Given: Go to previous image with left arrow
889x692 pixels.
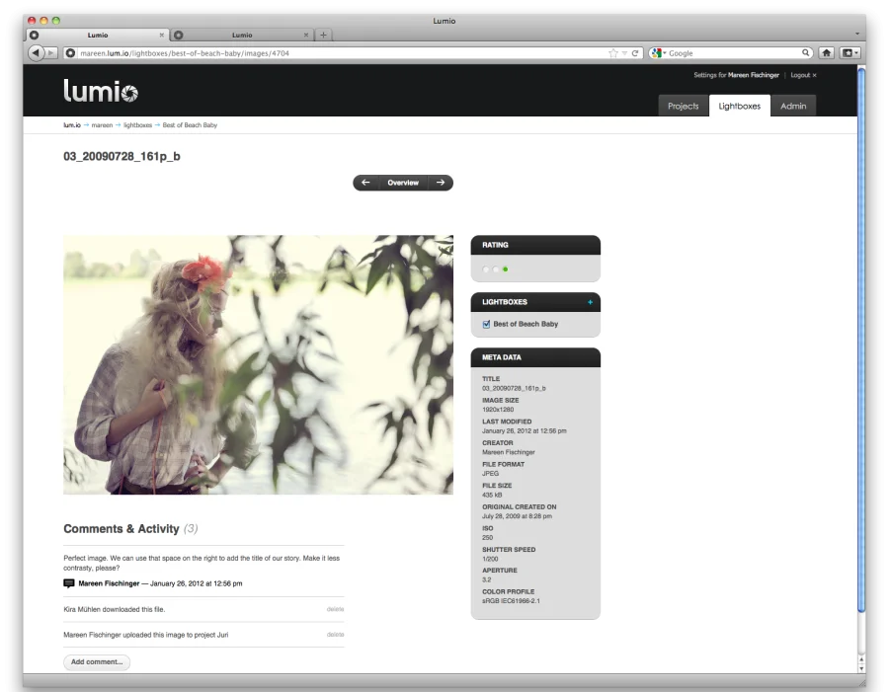Looking at the screenshot, I should [365, 183].
